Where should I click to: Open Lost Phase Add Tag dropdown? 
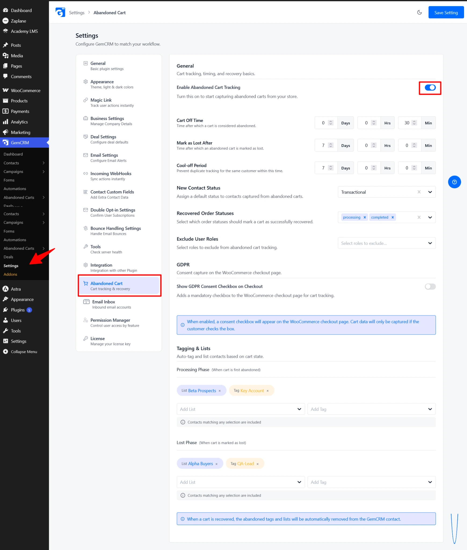click(371, 482)
